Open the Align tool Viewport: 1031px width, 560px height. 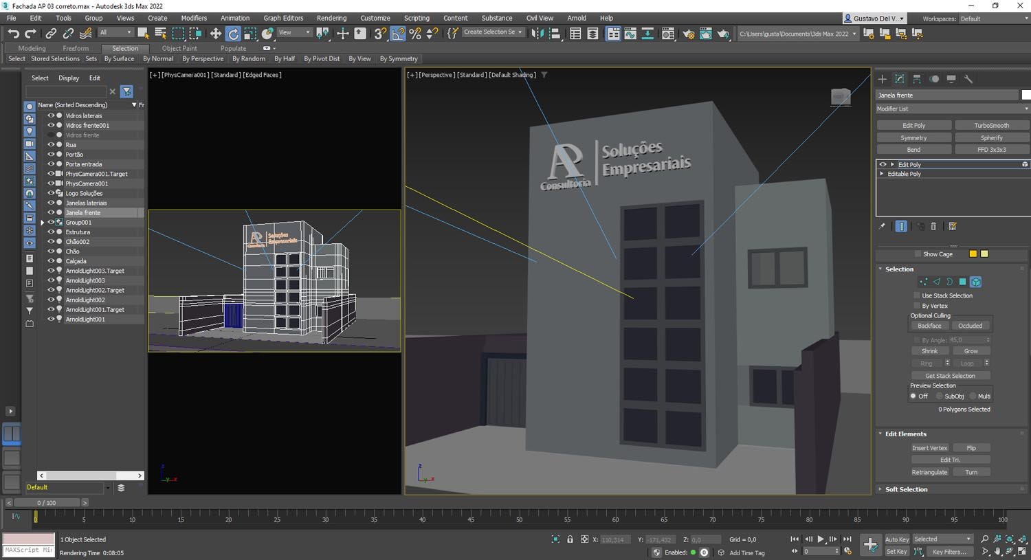[x=555, y=33]
